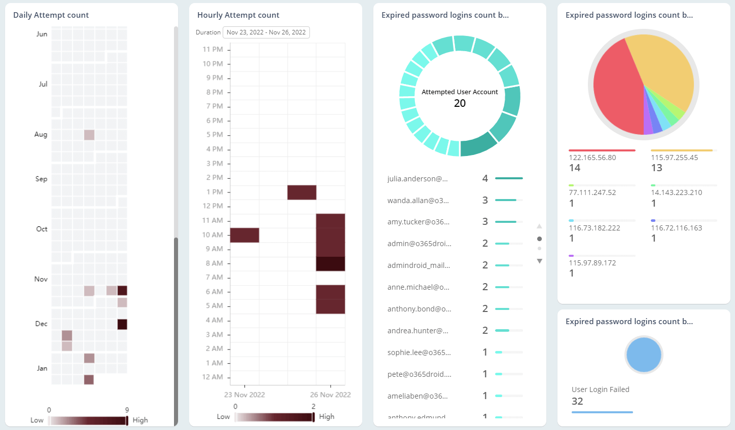Image resolution: width=735 pixels, height=430 pixels.
Task: Click the darkest heatmap cell at 8 AM
Action: pyautogui.click(x=330, y=264)
